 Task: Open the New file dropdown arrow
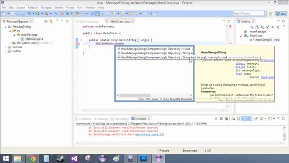tap(8, 14)
